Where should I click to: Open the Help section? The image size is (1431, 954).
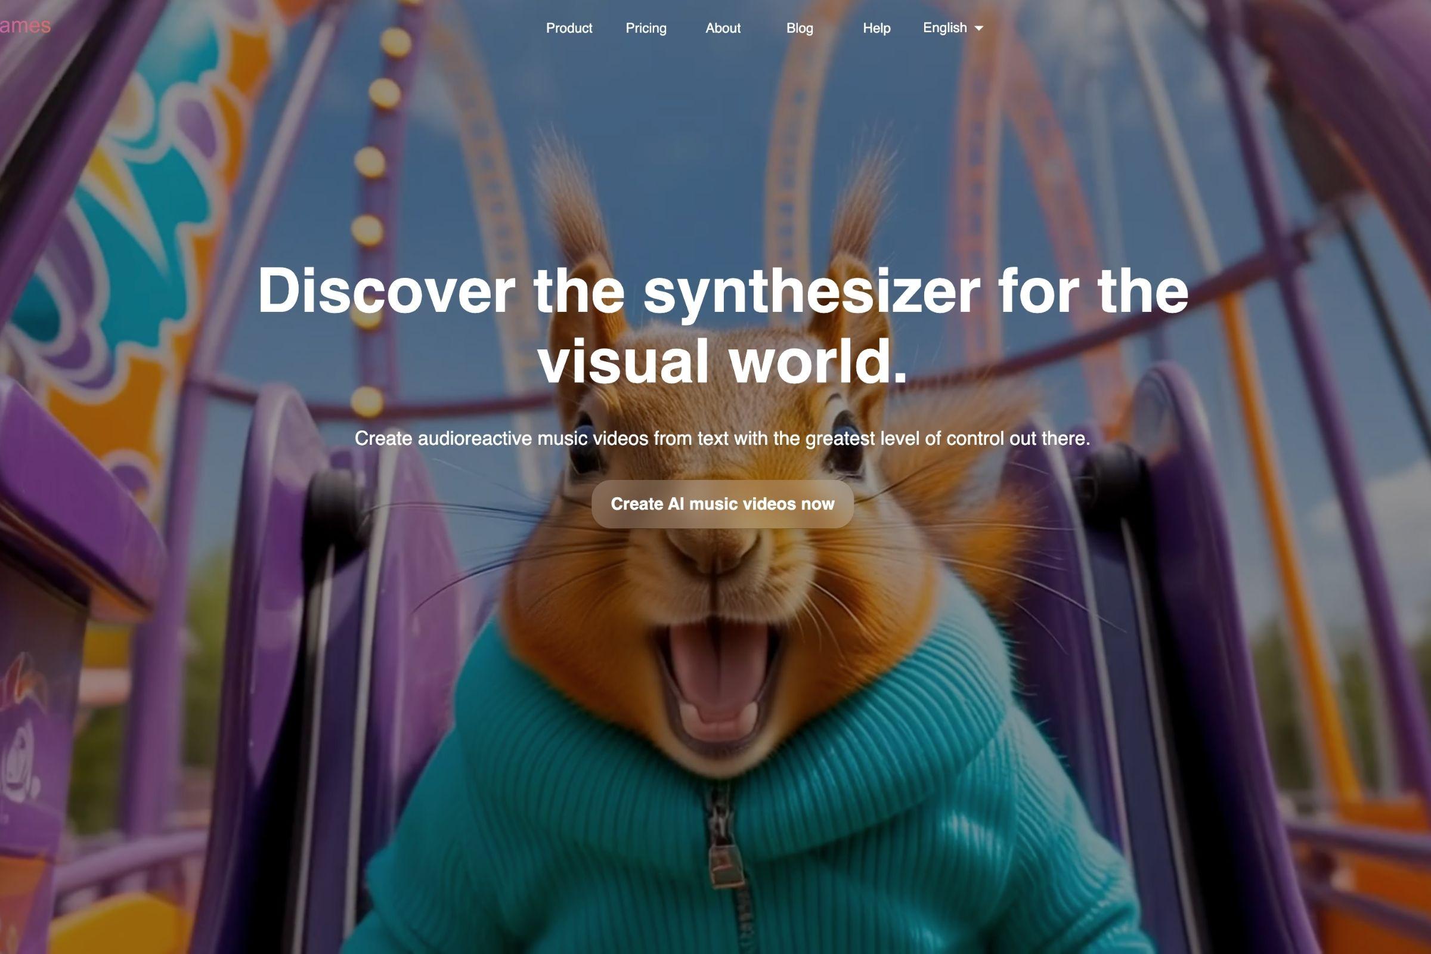click(x=876, y=28)
